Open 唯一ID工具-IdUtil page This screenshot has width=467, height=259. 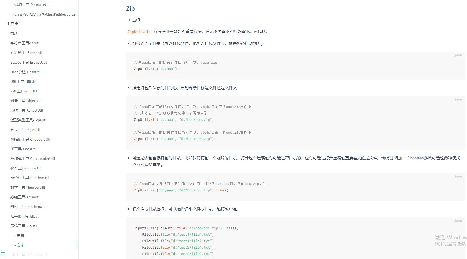point(25,216)
